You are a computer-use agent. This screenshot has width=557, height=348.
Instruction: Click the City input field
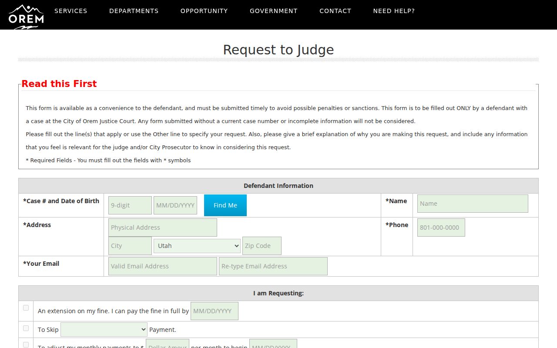click(x=130, y=246)
